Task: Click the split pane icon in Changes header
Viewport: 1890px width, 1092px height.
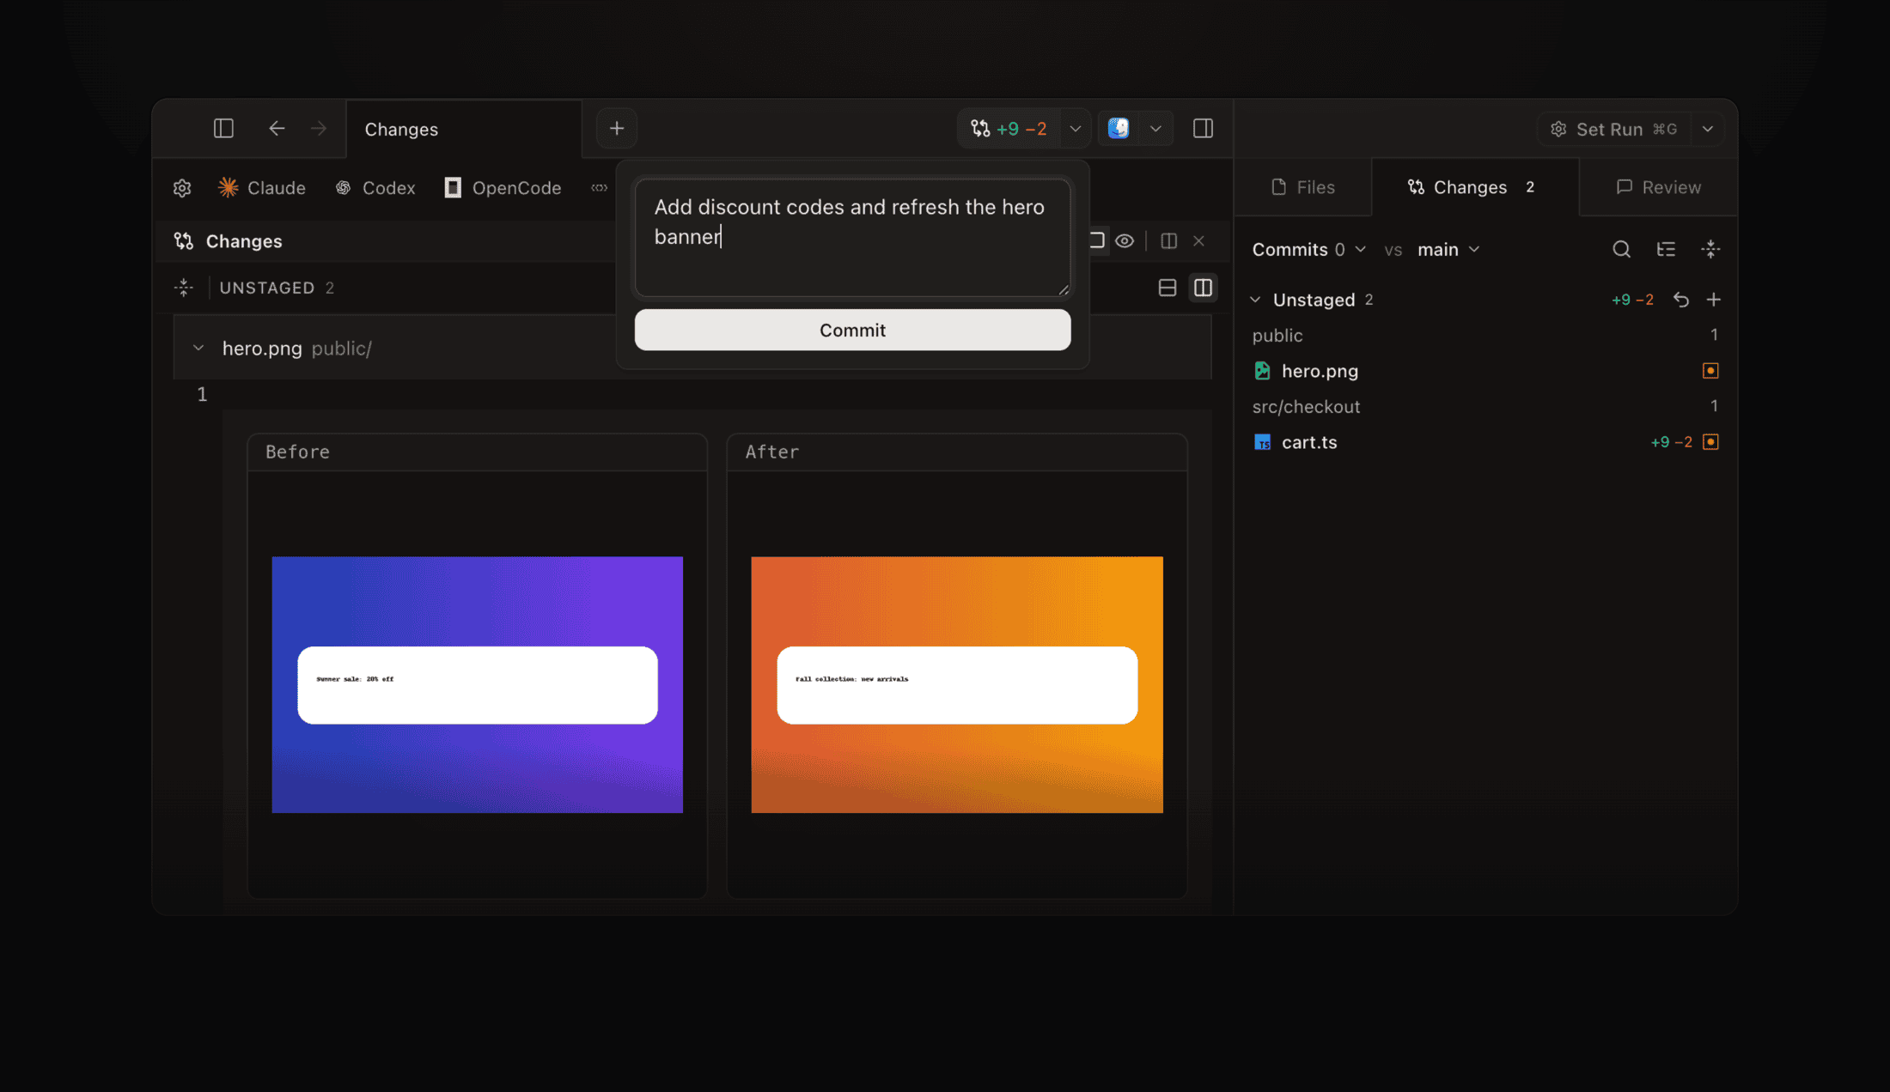Action: (x=1168, y=241)
